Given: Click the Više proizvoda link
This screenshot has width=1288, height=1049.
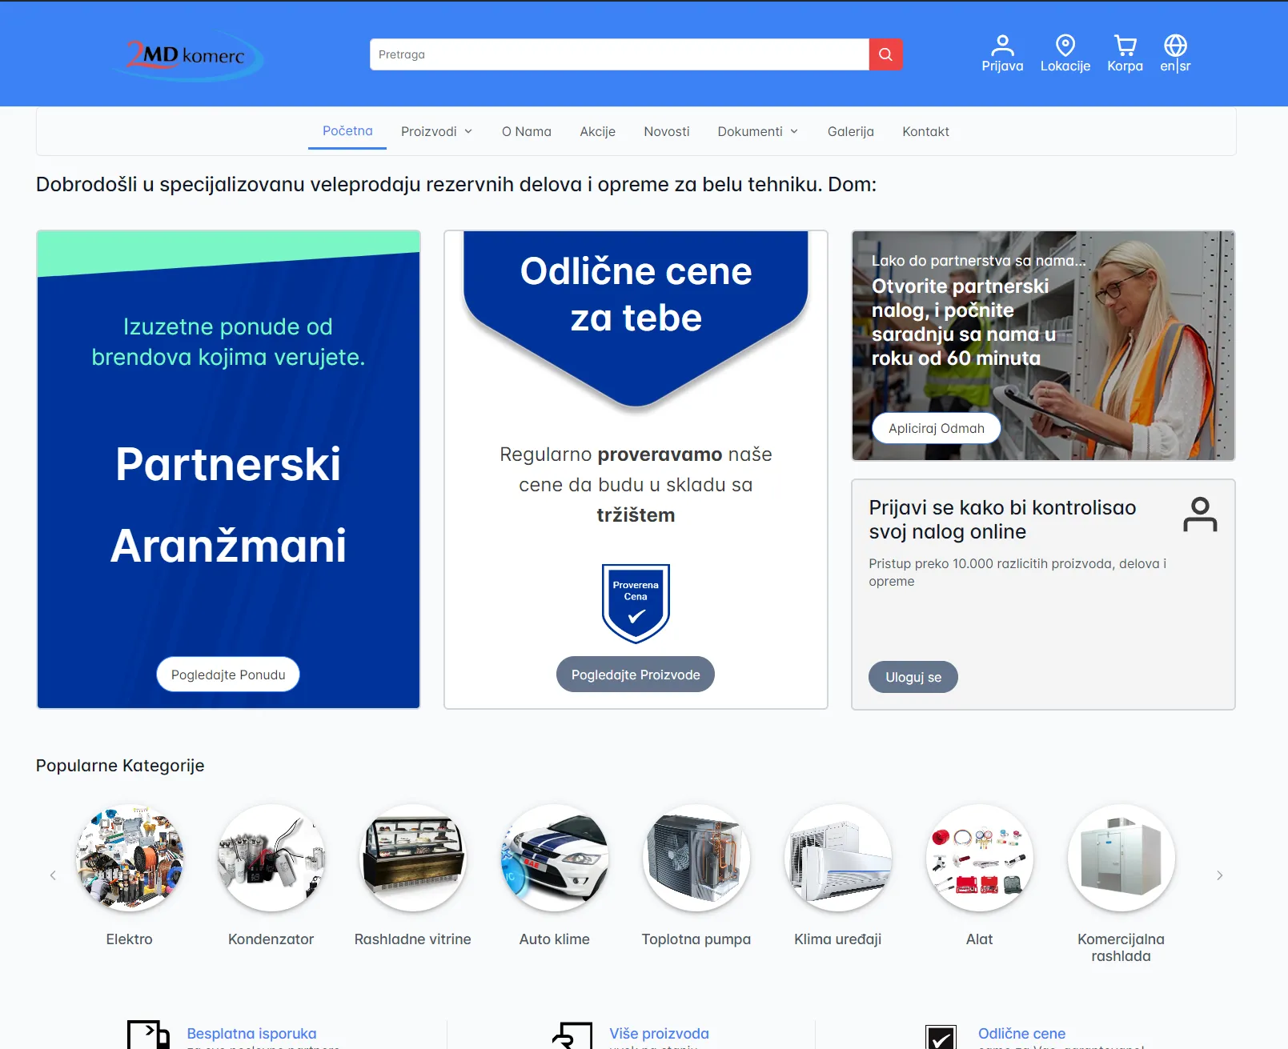Looking at the screenshot, I should [x=659, y=1033].
